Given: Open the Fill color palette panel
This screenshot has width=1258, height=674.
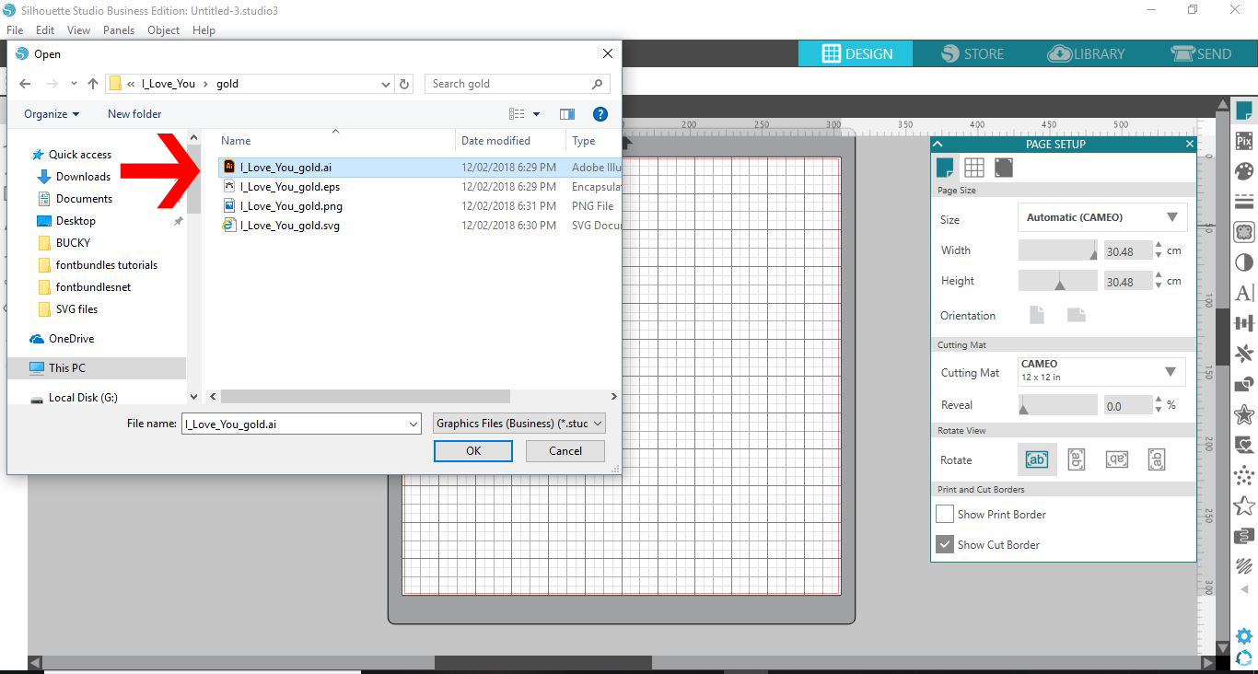Looking at the screenshot, I should click(1244, 172).
